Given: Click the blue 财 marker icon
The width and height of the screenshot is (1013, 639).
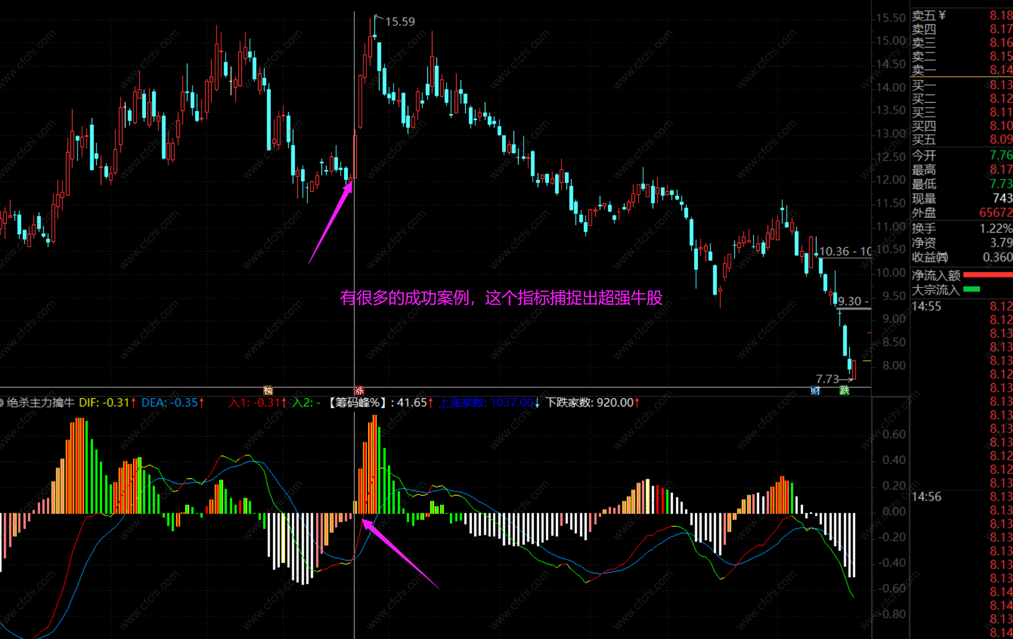Looking at the screenshot, I should click(x=815, y=390).
